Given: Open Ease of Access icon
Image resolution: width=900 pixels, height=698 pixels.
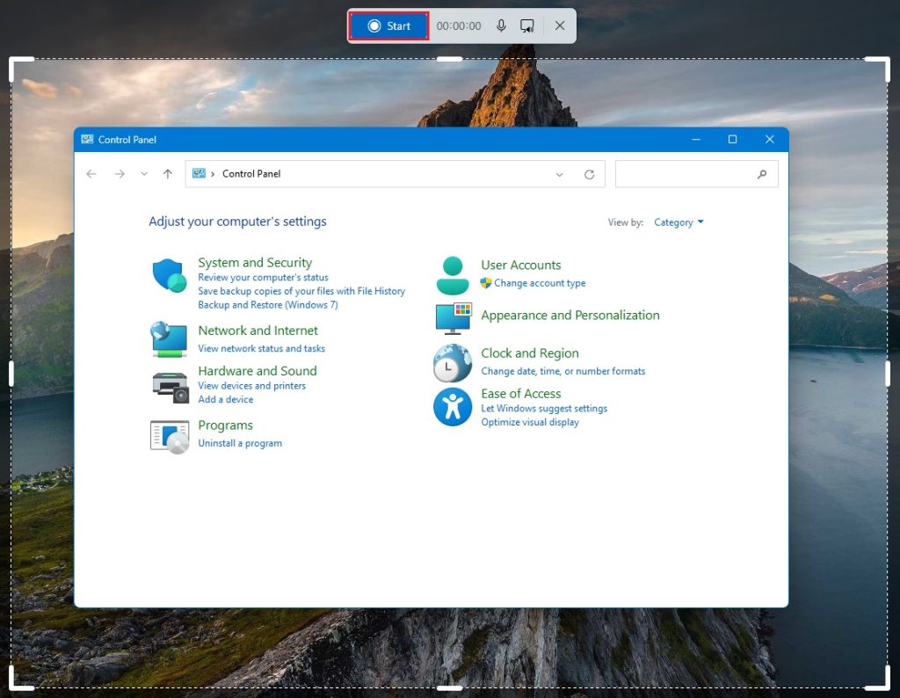Looking at the screenshot, I should tap(453, 407).
